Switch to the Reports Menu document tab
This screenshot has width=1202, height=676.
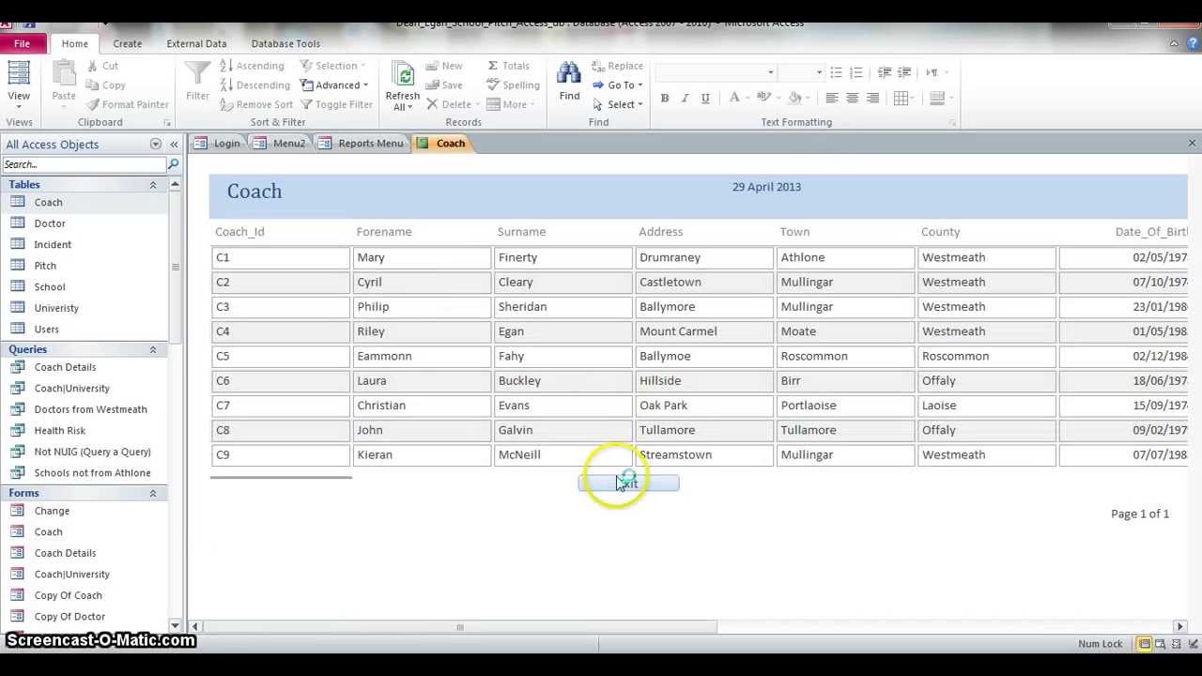pos(361,143)
